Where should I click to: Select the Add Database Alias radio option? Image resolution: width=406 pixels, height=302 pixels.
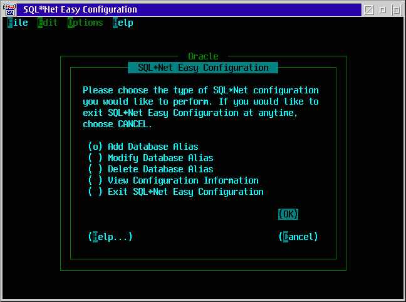click(x=143, y=147)
